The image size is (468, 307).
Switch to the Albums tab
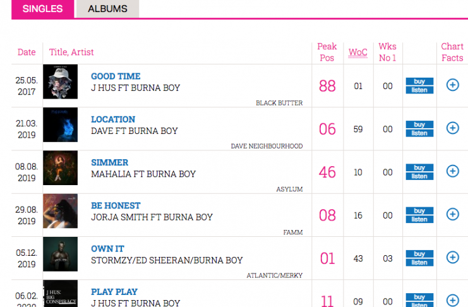[x=107, y=9]
